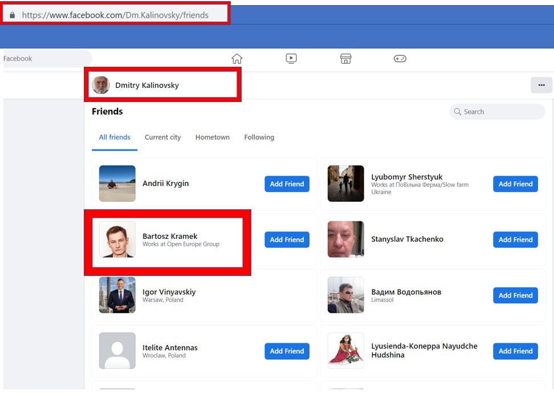
Task: Open Dmitry Kalinovsky name link
Action: click(147, 85)
